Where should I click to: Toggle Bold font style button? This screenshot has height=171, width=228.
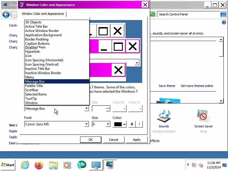(132, 124)
